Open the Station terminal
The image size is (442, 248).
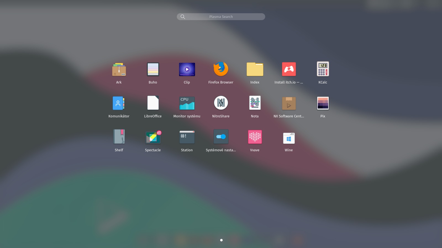pyautogui.click(x=187, y=137)
